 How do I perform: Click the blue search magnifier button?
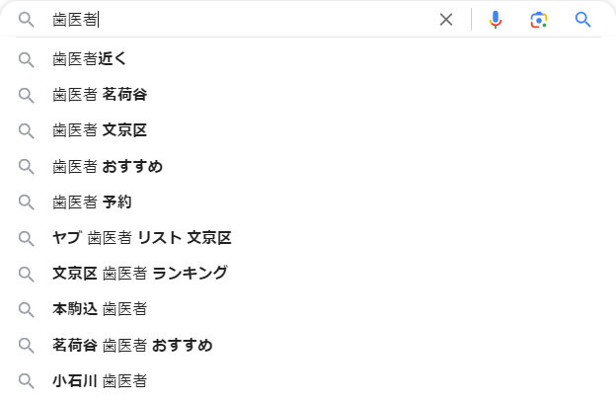point(582,19)
